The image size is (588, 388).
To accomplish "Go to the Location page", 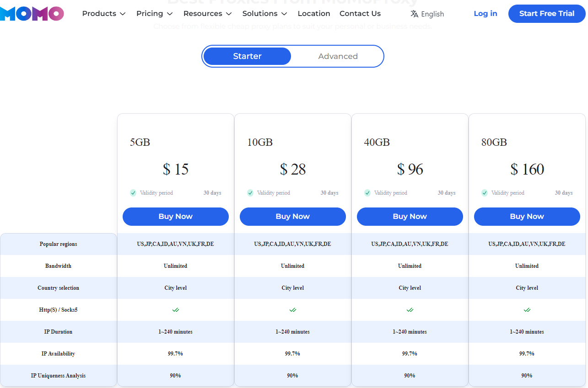I will pyautogui.click(x=314, y=14).
